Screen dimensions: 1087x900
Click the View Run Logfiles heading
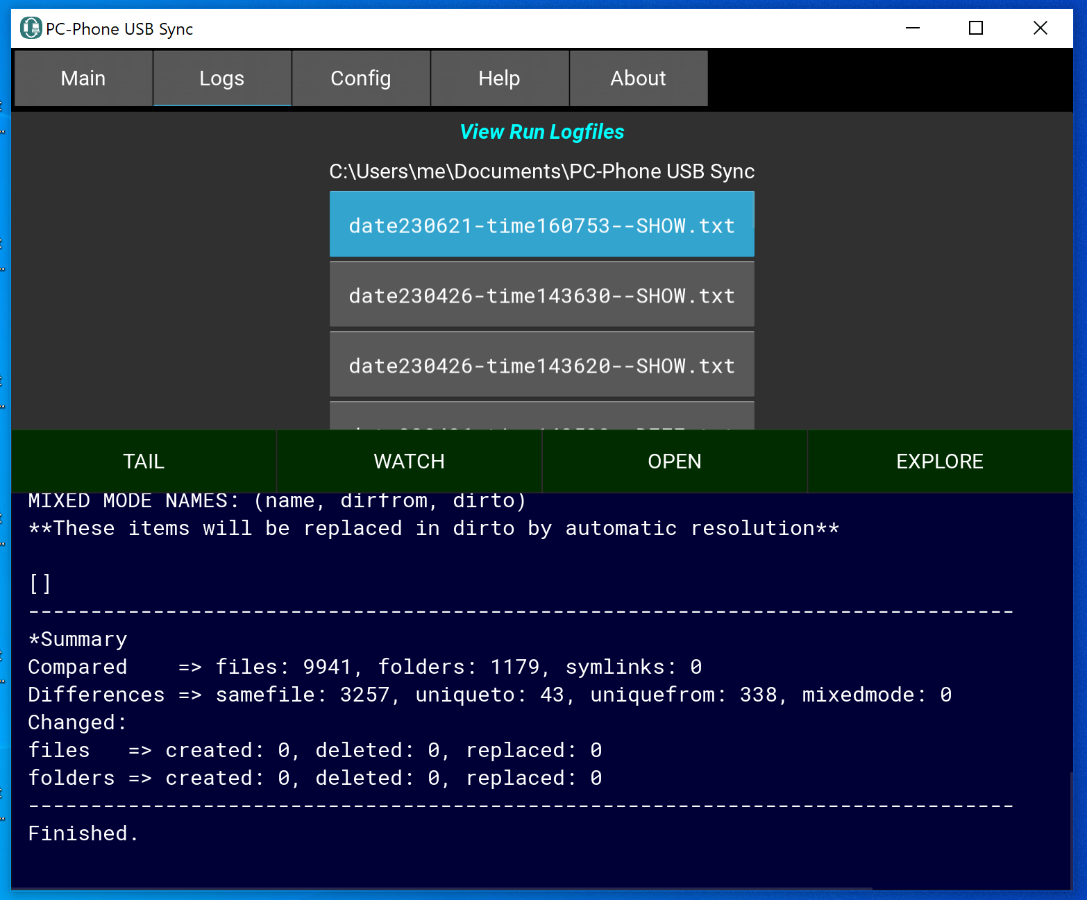click(x=542, y=132)
